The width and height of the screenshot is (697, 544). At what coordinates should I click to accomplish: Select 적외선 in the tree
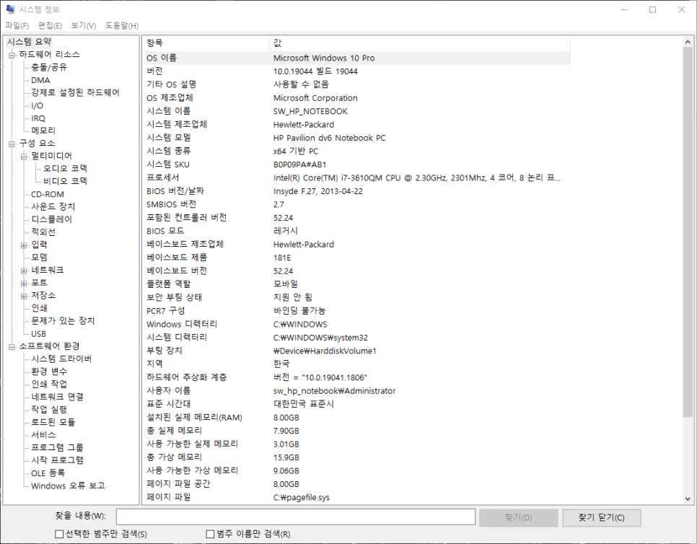(43, 232)
